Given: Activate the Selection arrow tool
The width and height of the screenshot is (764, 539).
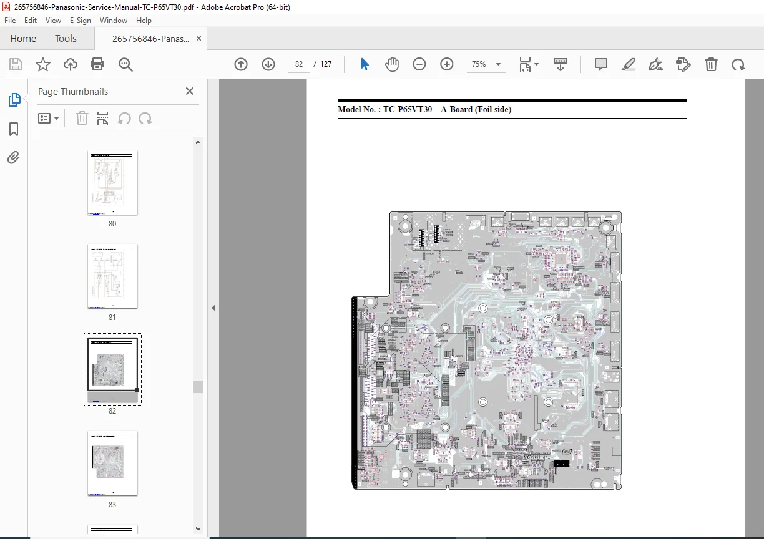Looking at the screenshot, I should click(365, 64).
